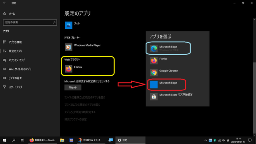256x144 pixels.
Task: Click the Reset button
Action: (73, 88)
